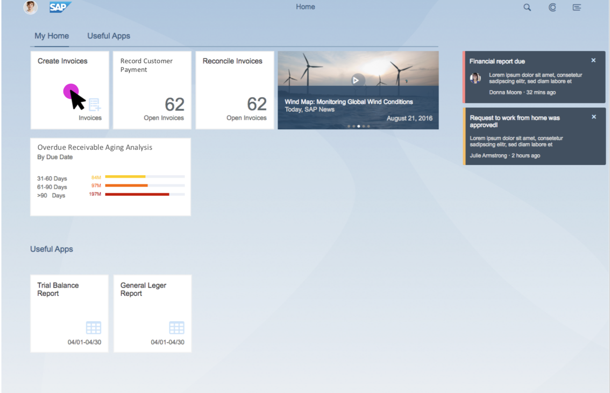
Task: Click 'Today, SAP News' caption
Action: 310,110
